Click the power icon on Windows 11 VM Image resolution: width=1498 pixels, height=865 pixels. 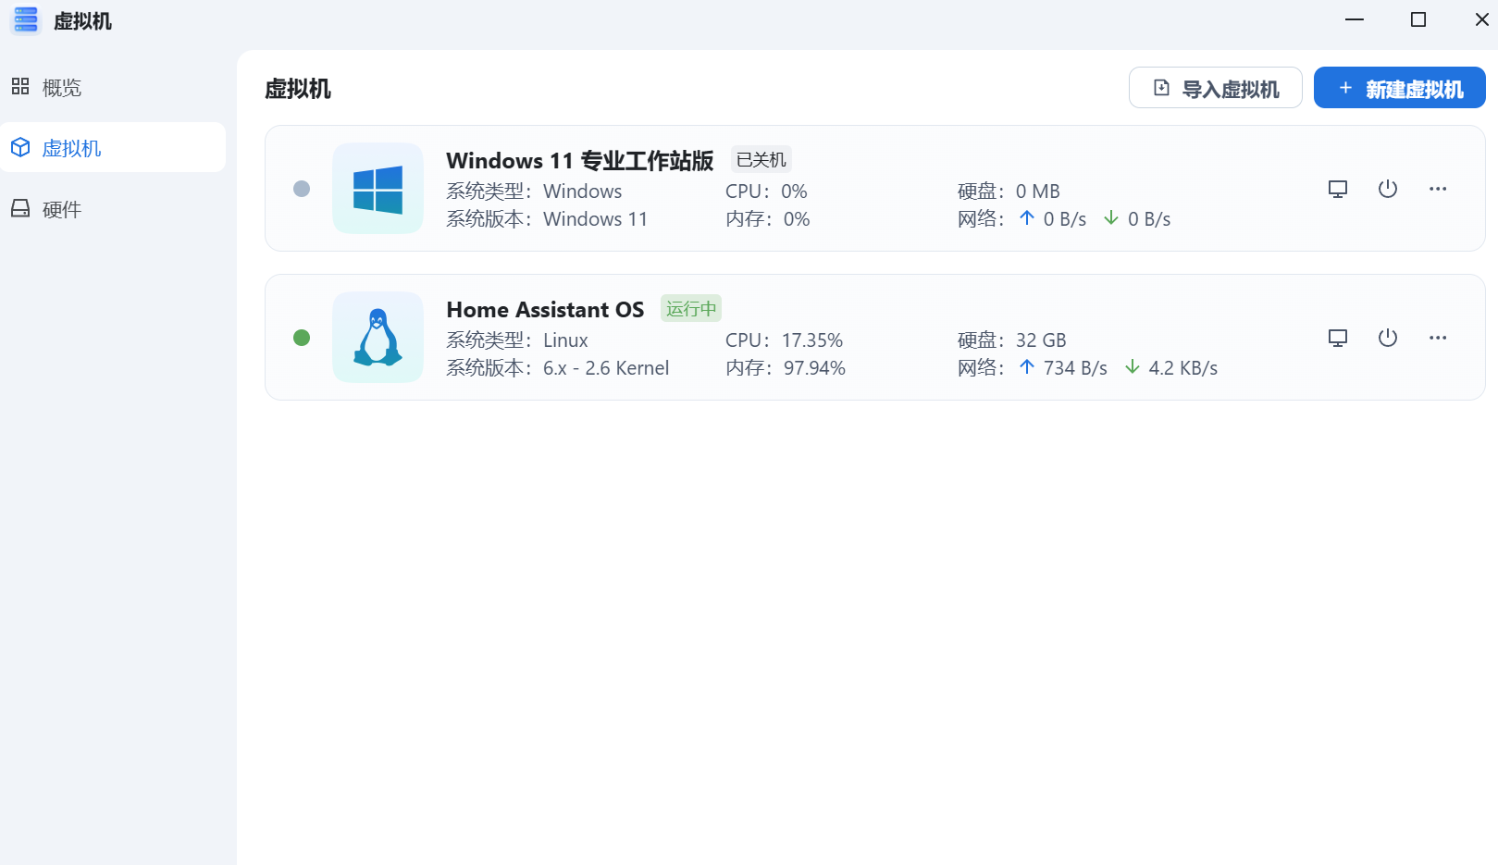click(1387, 188)
